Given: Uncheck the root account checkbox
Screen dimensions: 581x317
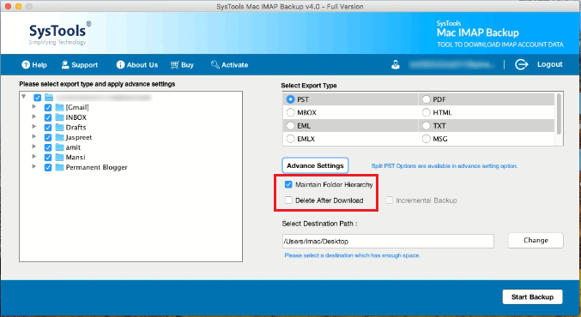Looking at the screenshot, I should click(x=38, y=98).
